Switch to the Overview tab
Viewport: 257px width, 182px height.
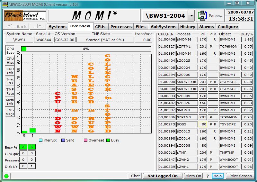pos(80,26)
